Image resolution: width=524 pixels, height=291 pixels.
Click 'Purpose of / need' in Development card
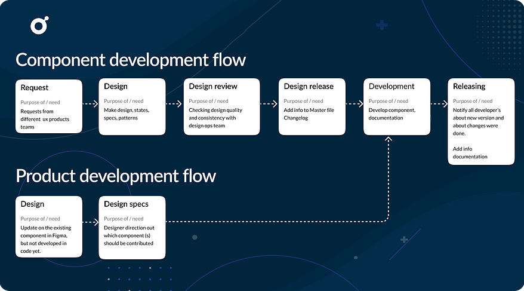click(x=389, y=101)
